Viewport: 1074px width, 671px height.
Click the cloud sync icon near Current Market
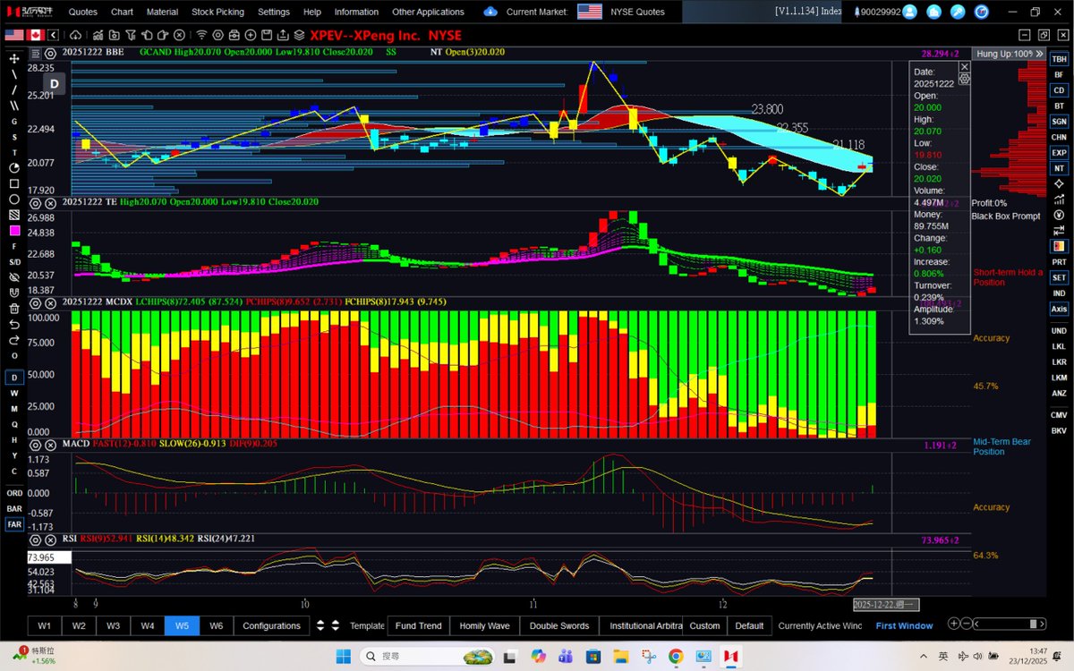pos(490,12)
